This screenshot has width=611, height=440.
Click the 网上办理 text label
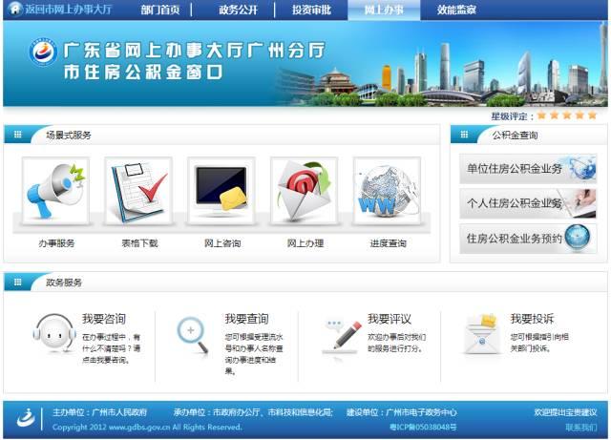tap(305, 243)
